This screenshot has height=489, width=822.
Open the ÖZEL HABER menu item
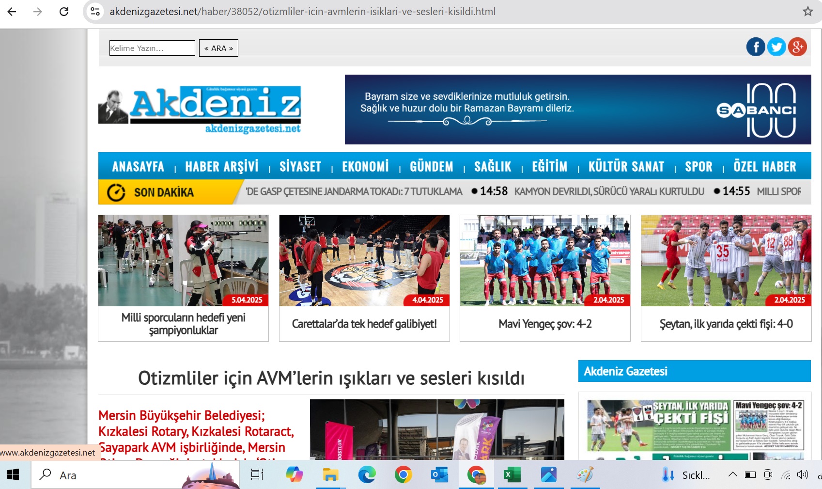pyautogui.click(x=765, y=167)
